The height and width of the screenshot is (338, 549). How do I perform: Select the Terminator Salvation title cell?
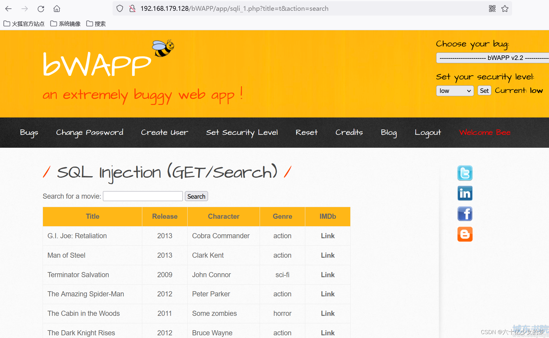point(92,275)
